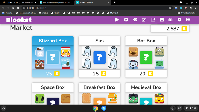This screenshot has width=199, height=112.
Task: Click the Blizzard Box 25 token price
Action: point(53,74)
